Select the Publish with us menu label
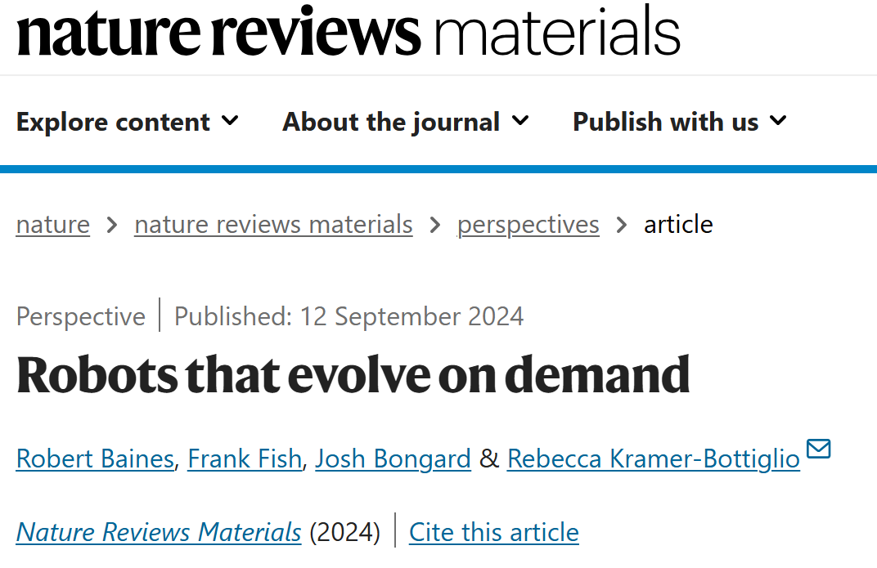 click(x=665, y=122)
